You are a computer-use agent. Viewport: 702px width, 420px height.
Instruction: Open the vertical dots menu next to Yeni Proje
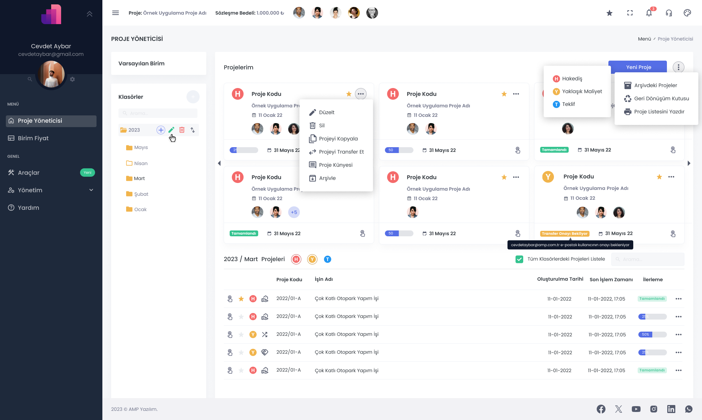point(679,67)
